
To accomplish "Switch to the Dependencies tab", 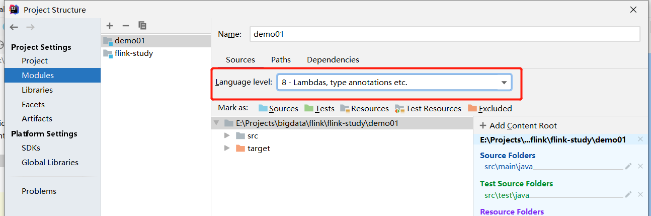I will coord(333,59).
